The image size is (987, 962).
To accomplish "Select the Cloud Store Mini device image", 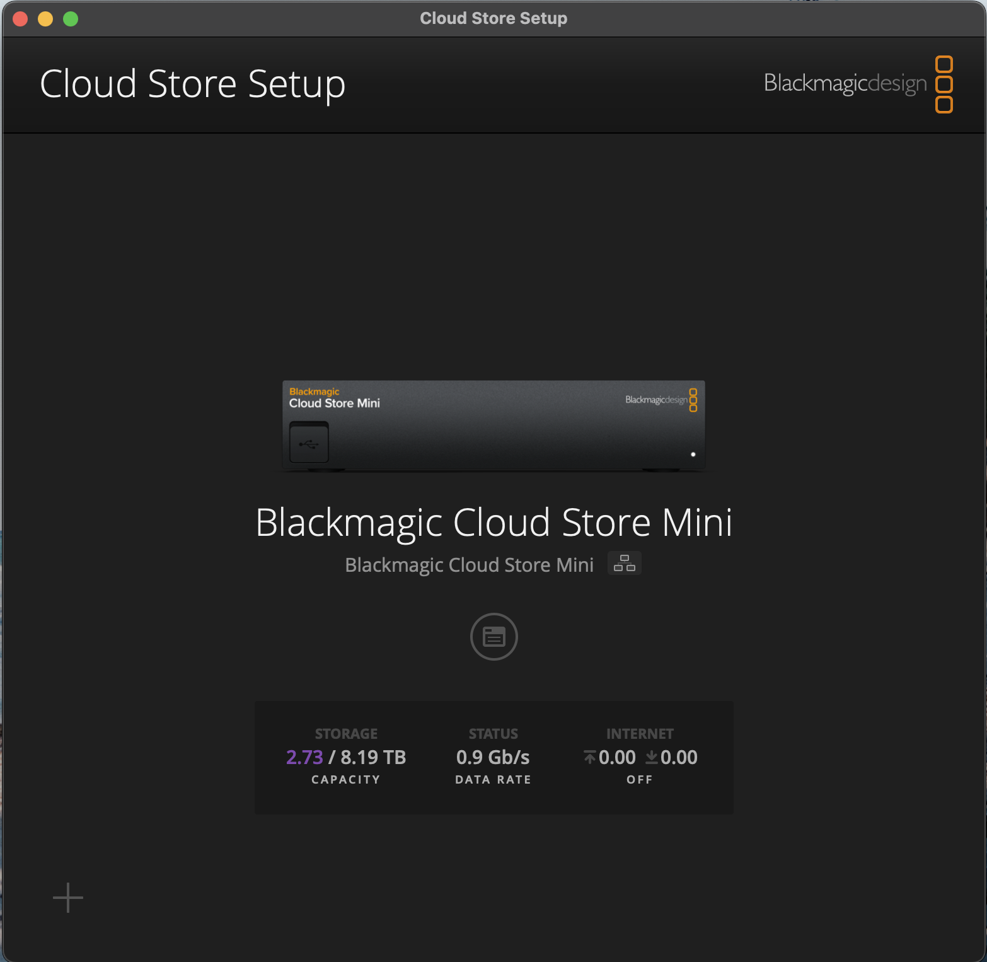I will coord(493,426).
